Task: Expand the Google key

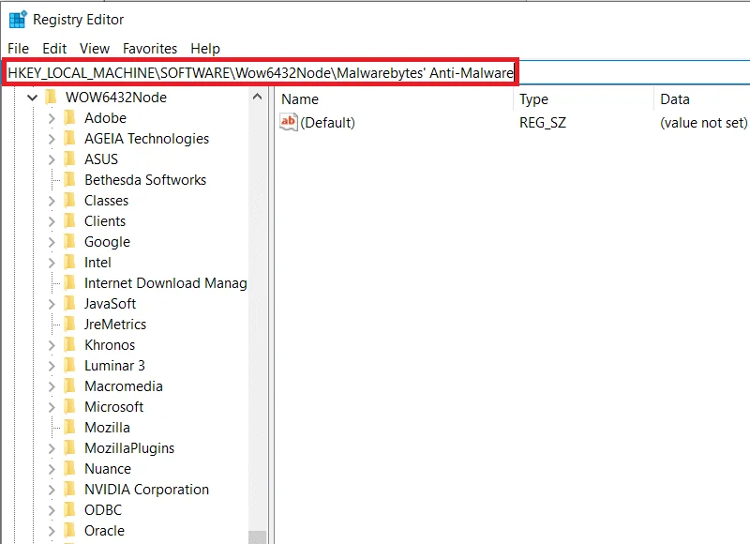Action: pos(52,242)
